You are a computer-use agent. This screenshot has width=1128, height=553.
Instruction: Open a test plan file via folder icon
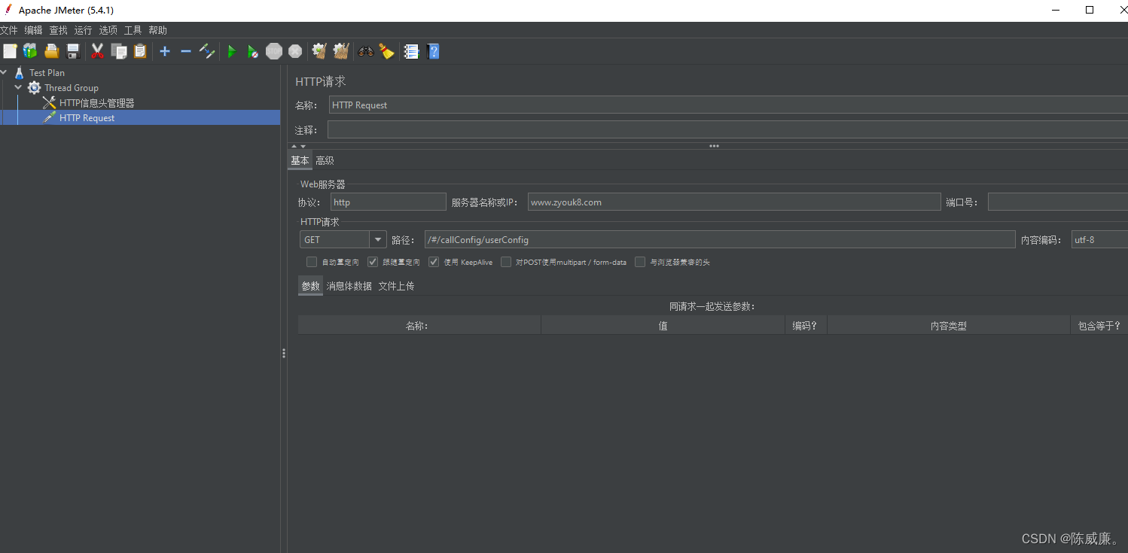coord(51,51)
